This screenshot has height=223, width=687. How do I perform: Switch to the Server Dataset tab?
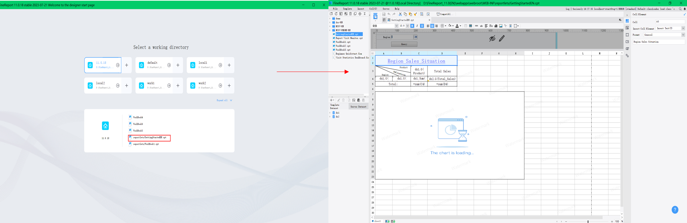click(x=358, y=107)
